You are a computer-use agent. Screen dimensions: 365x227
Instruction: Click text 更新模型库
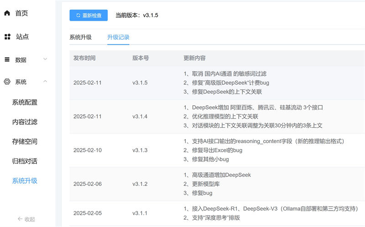point(206,184)
